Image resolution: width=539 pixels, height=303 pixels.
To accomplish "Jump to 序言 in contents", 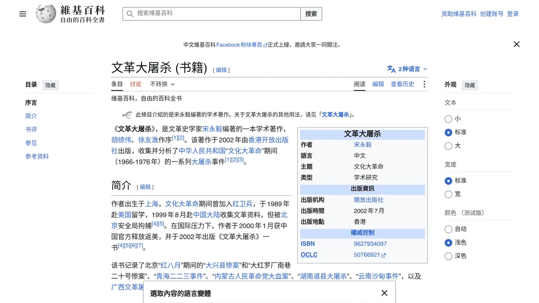I will point(31,103).
